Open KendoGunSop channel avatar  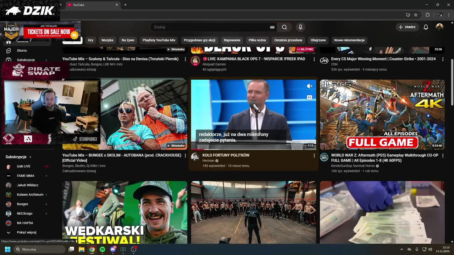[324, 157]
